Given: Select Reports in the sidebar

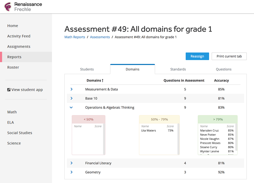Looking at the screenshot, I should 26,57.
